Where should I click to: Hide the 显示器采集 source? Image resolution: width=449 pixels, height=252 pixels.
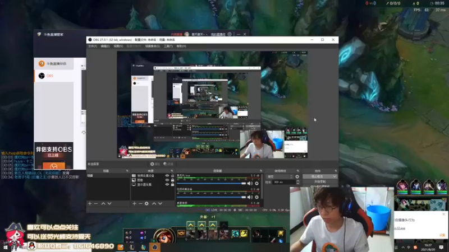167,185
